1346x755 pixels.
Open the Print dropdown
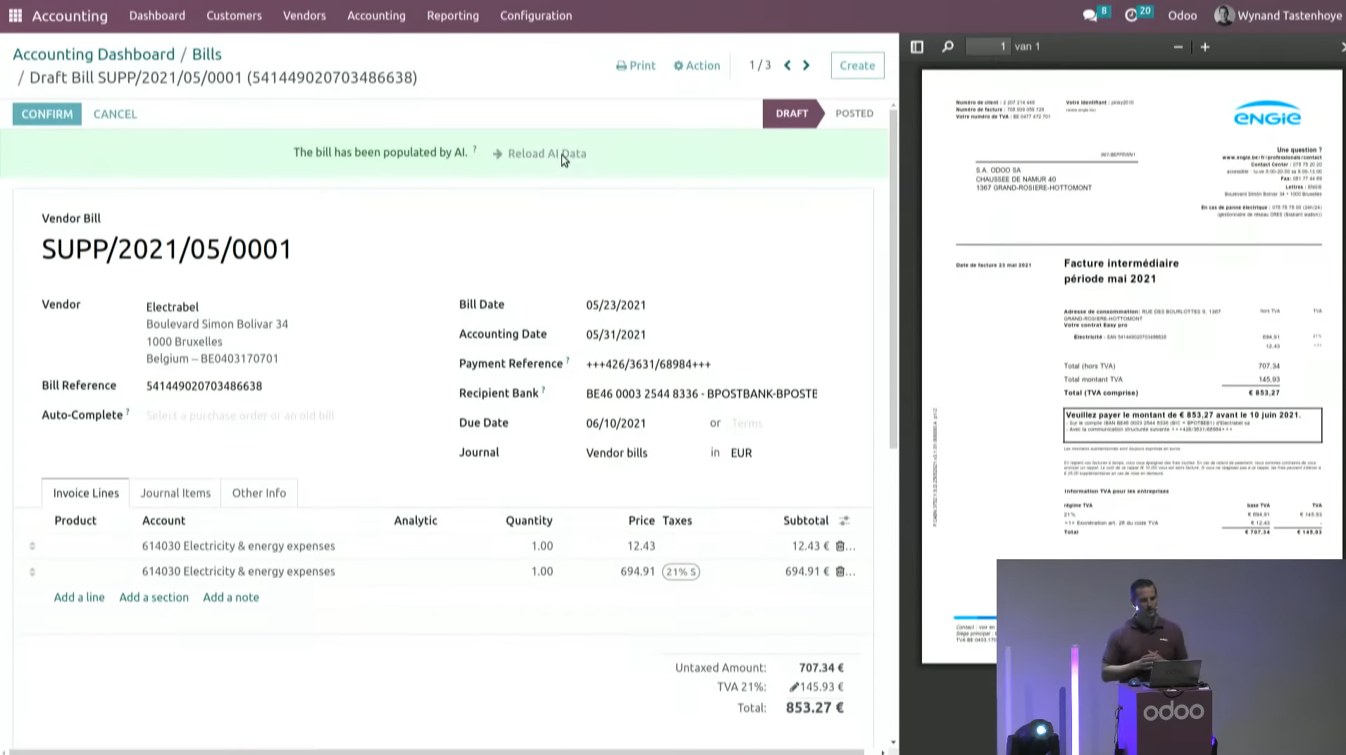(635, 65)
